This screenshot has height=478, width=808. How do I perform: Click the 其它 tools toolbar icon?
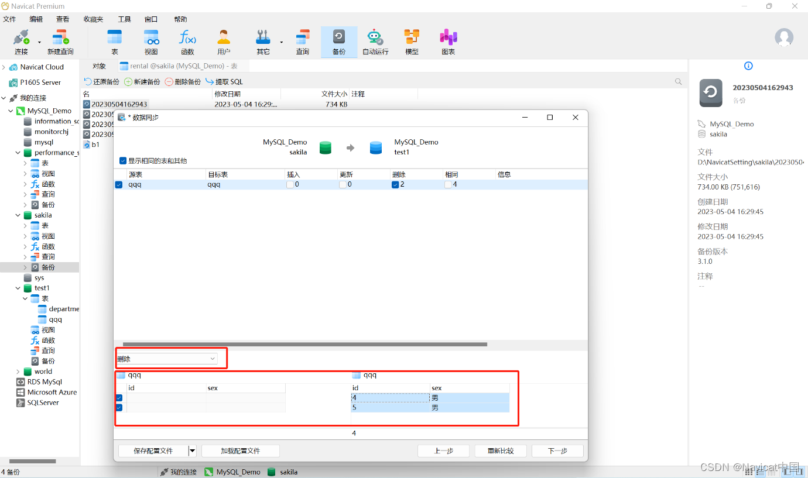[x=263, y=43]
